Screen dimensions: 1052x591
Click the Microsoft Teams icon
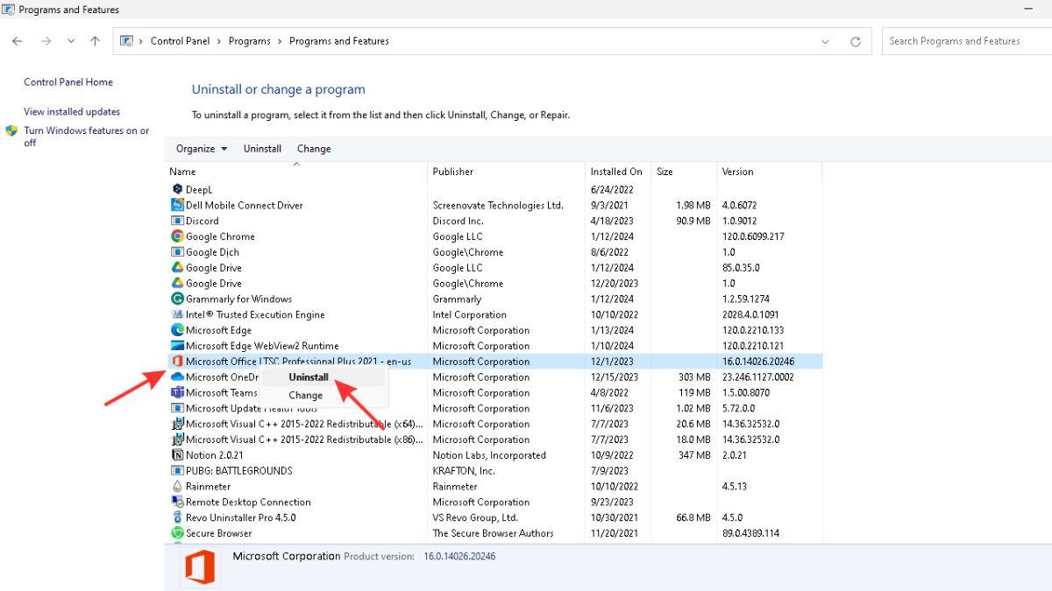[x=177, y=392]
